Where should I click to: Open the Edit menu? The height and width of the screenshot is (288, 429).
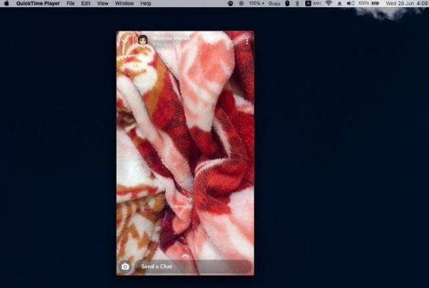[x=86, y=4]
